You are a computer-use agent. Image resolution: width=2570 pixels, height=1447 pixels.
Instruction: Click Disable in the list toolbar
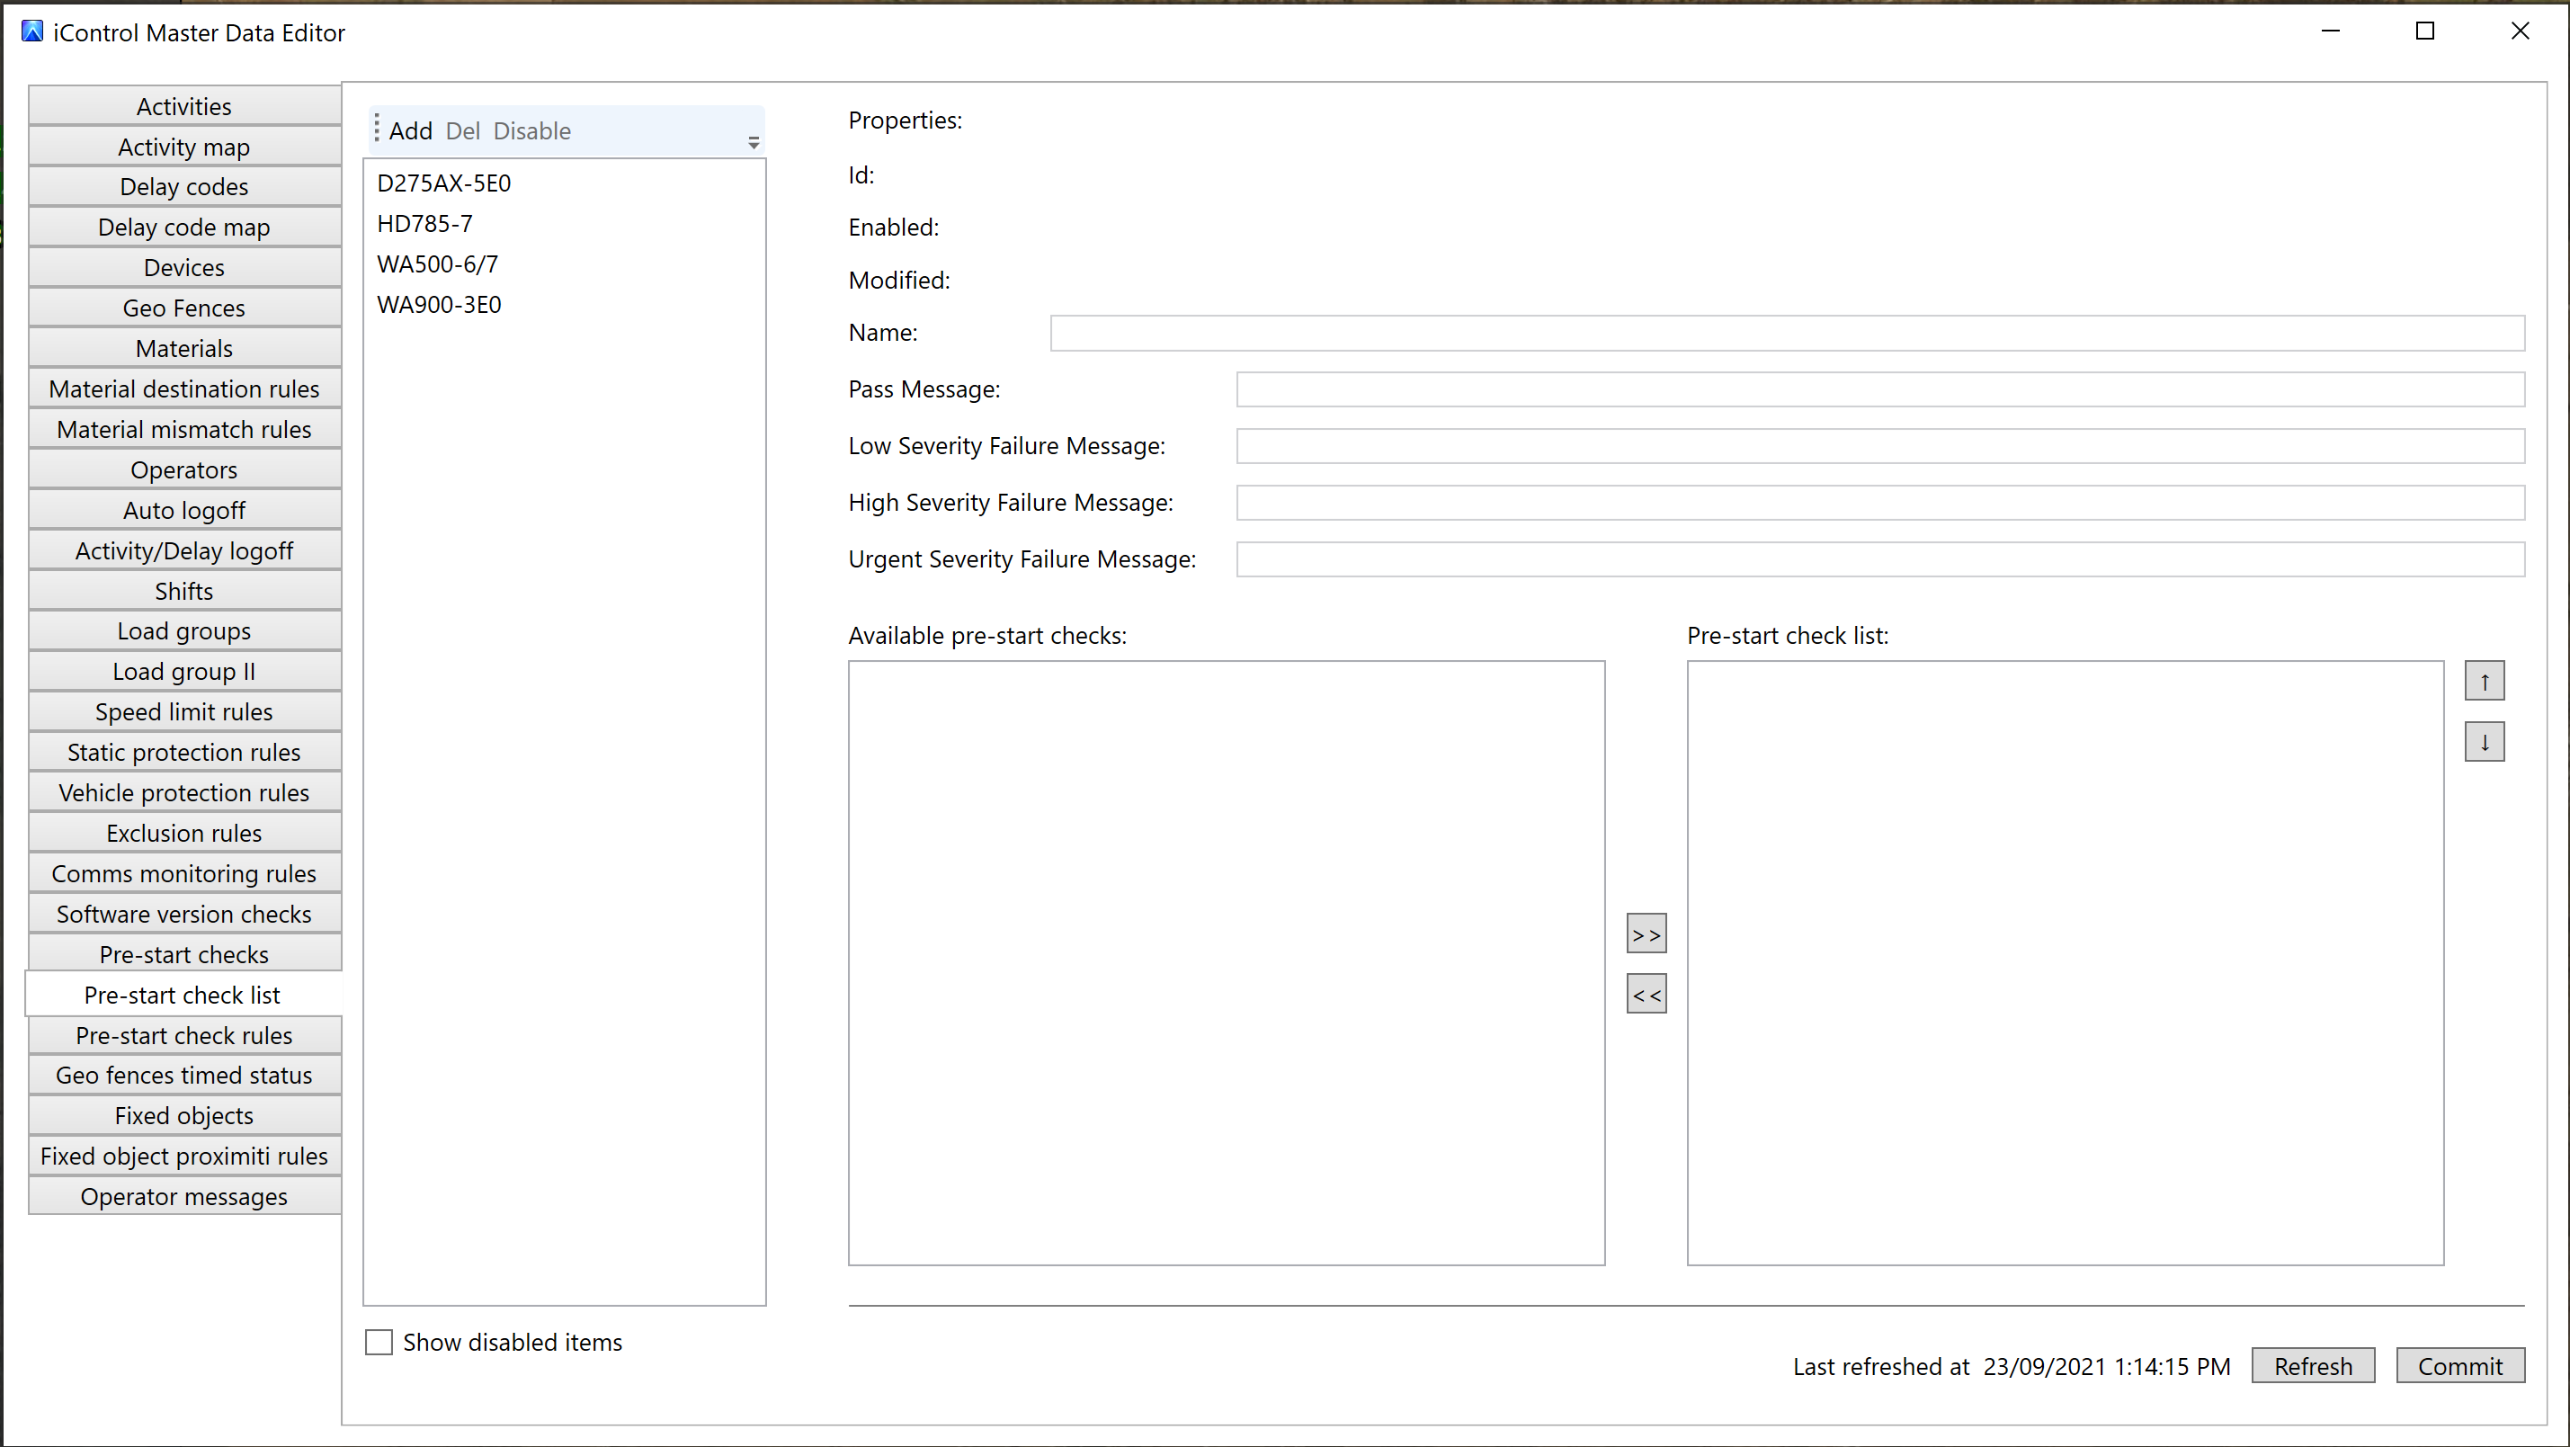click(531, 130)
